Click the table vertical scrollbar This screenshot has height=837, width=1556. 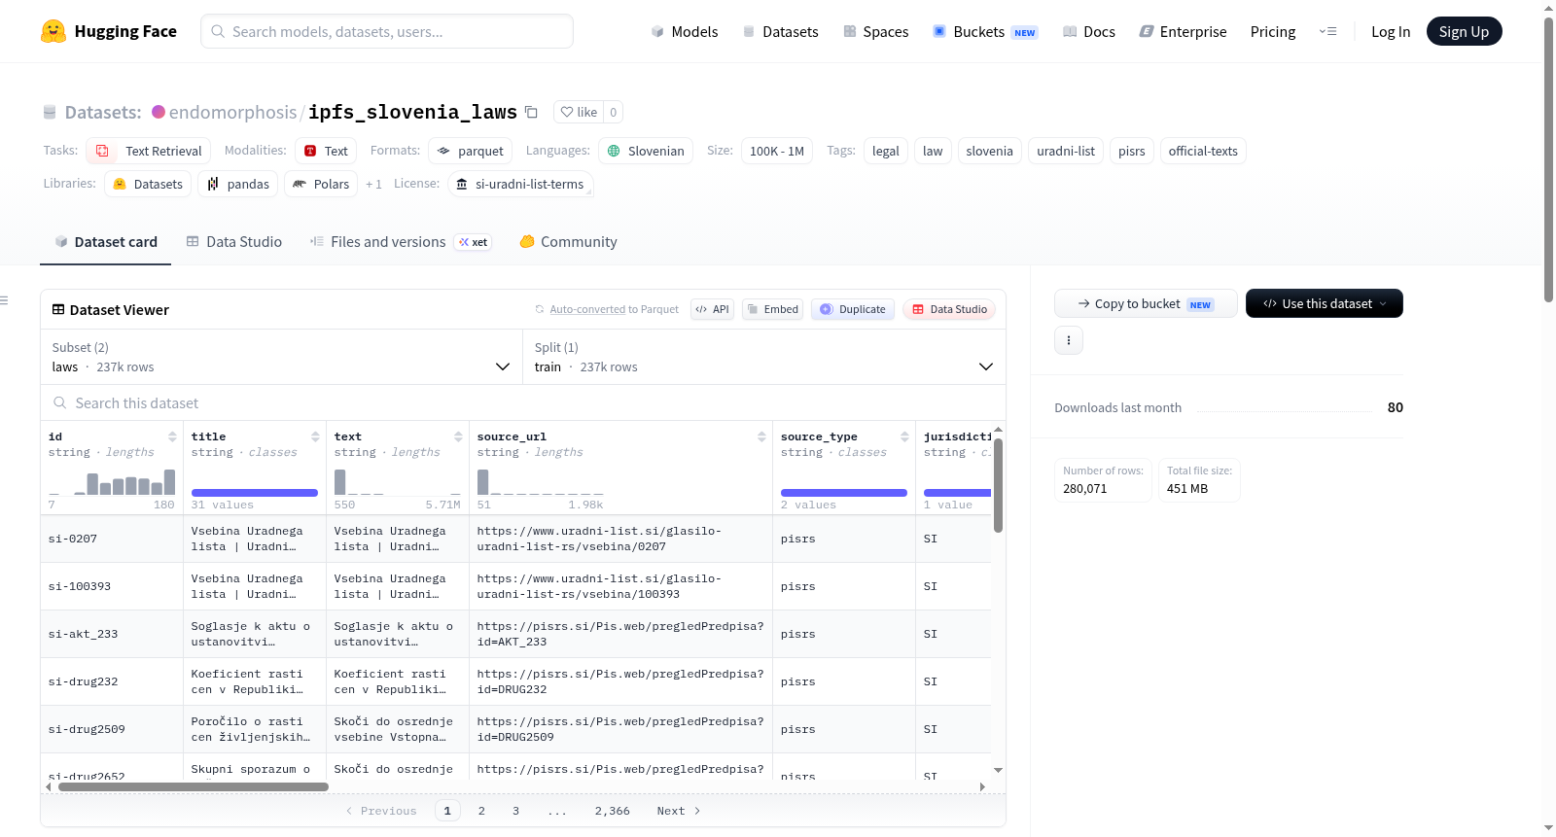pos(998,484)
